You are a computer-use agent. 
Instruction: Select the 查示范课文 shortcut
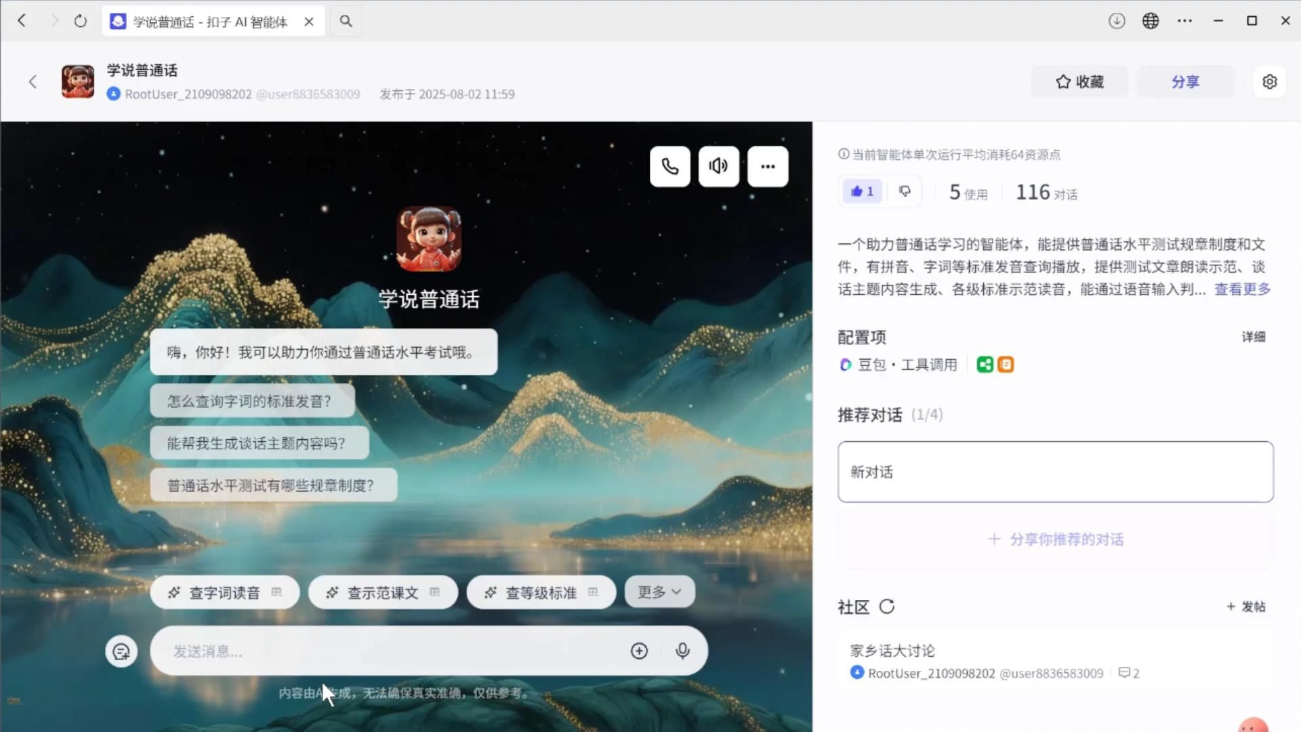click(383, 592)
